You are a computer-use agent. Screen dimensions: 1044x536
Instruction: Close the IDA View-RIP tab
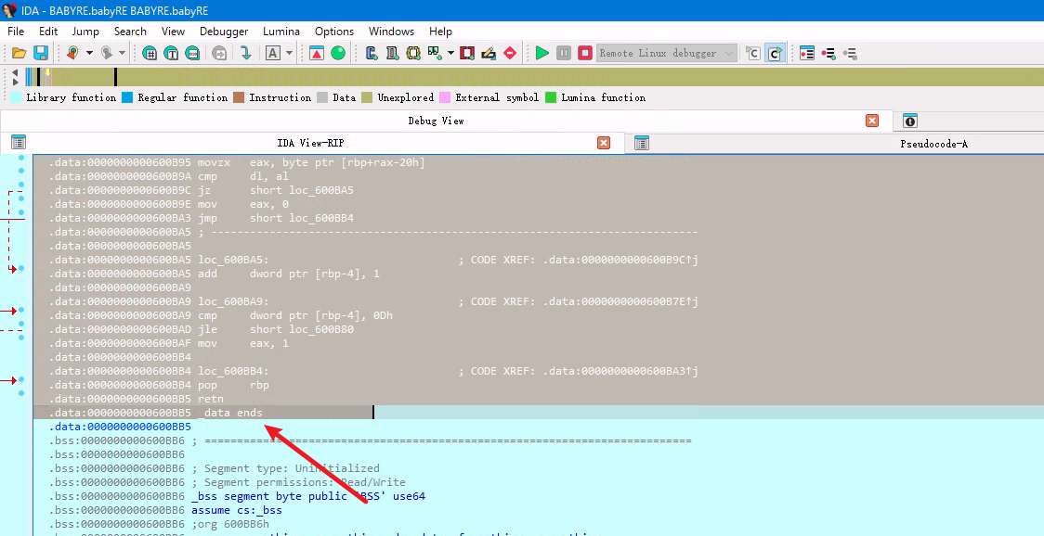[604, 143]
